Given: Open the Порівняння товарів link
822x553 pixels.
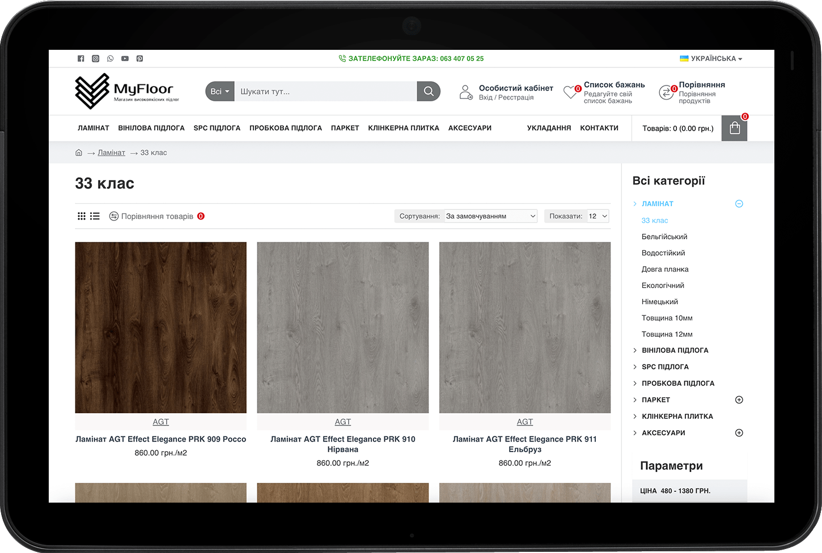Looking at the screenshot, I should (156, 216).
